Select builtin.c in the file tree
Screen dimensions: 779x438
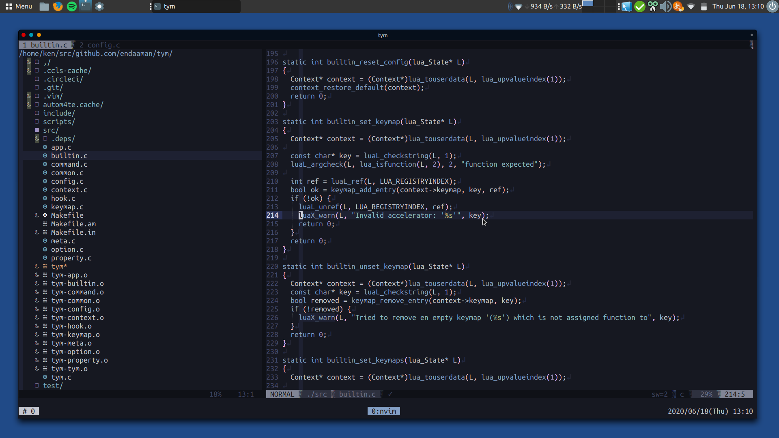pyautogui.click(x=69, y=156)
